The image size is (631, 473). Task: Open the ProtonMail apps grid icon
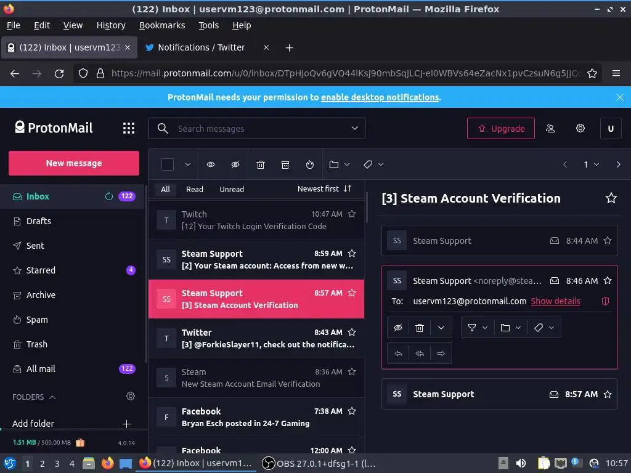[x=128, y=128]
